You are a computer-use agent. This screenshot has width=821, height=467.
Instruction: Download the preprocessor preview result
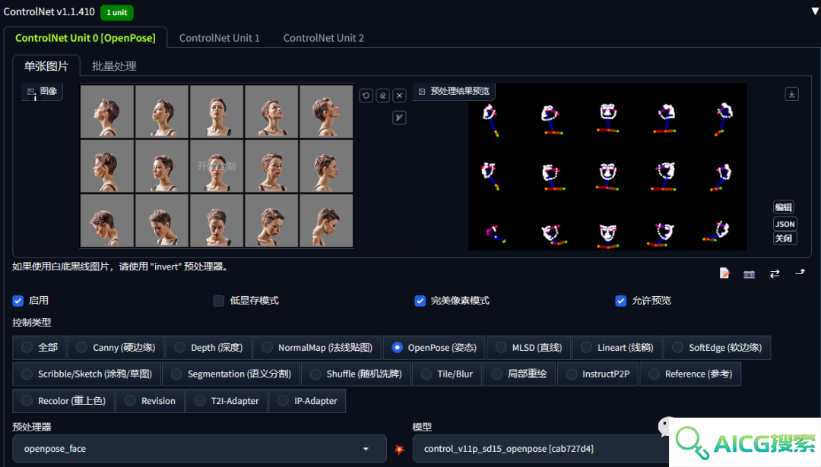(x=791, y=94)
